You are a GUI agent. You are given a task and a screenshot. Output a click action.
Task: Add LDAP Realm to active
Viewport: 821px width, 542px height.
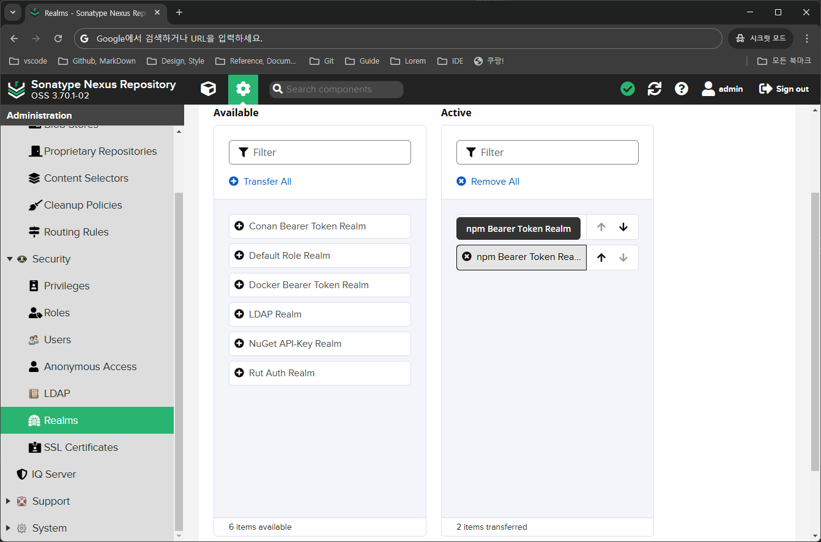pyautogui.click(x=320, y=314)
